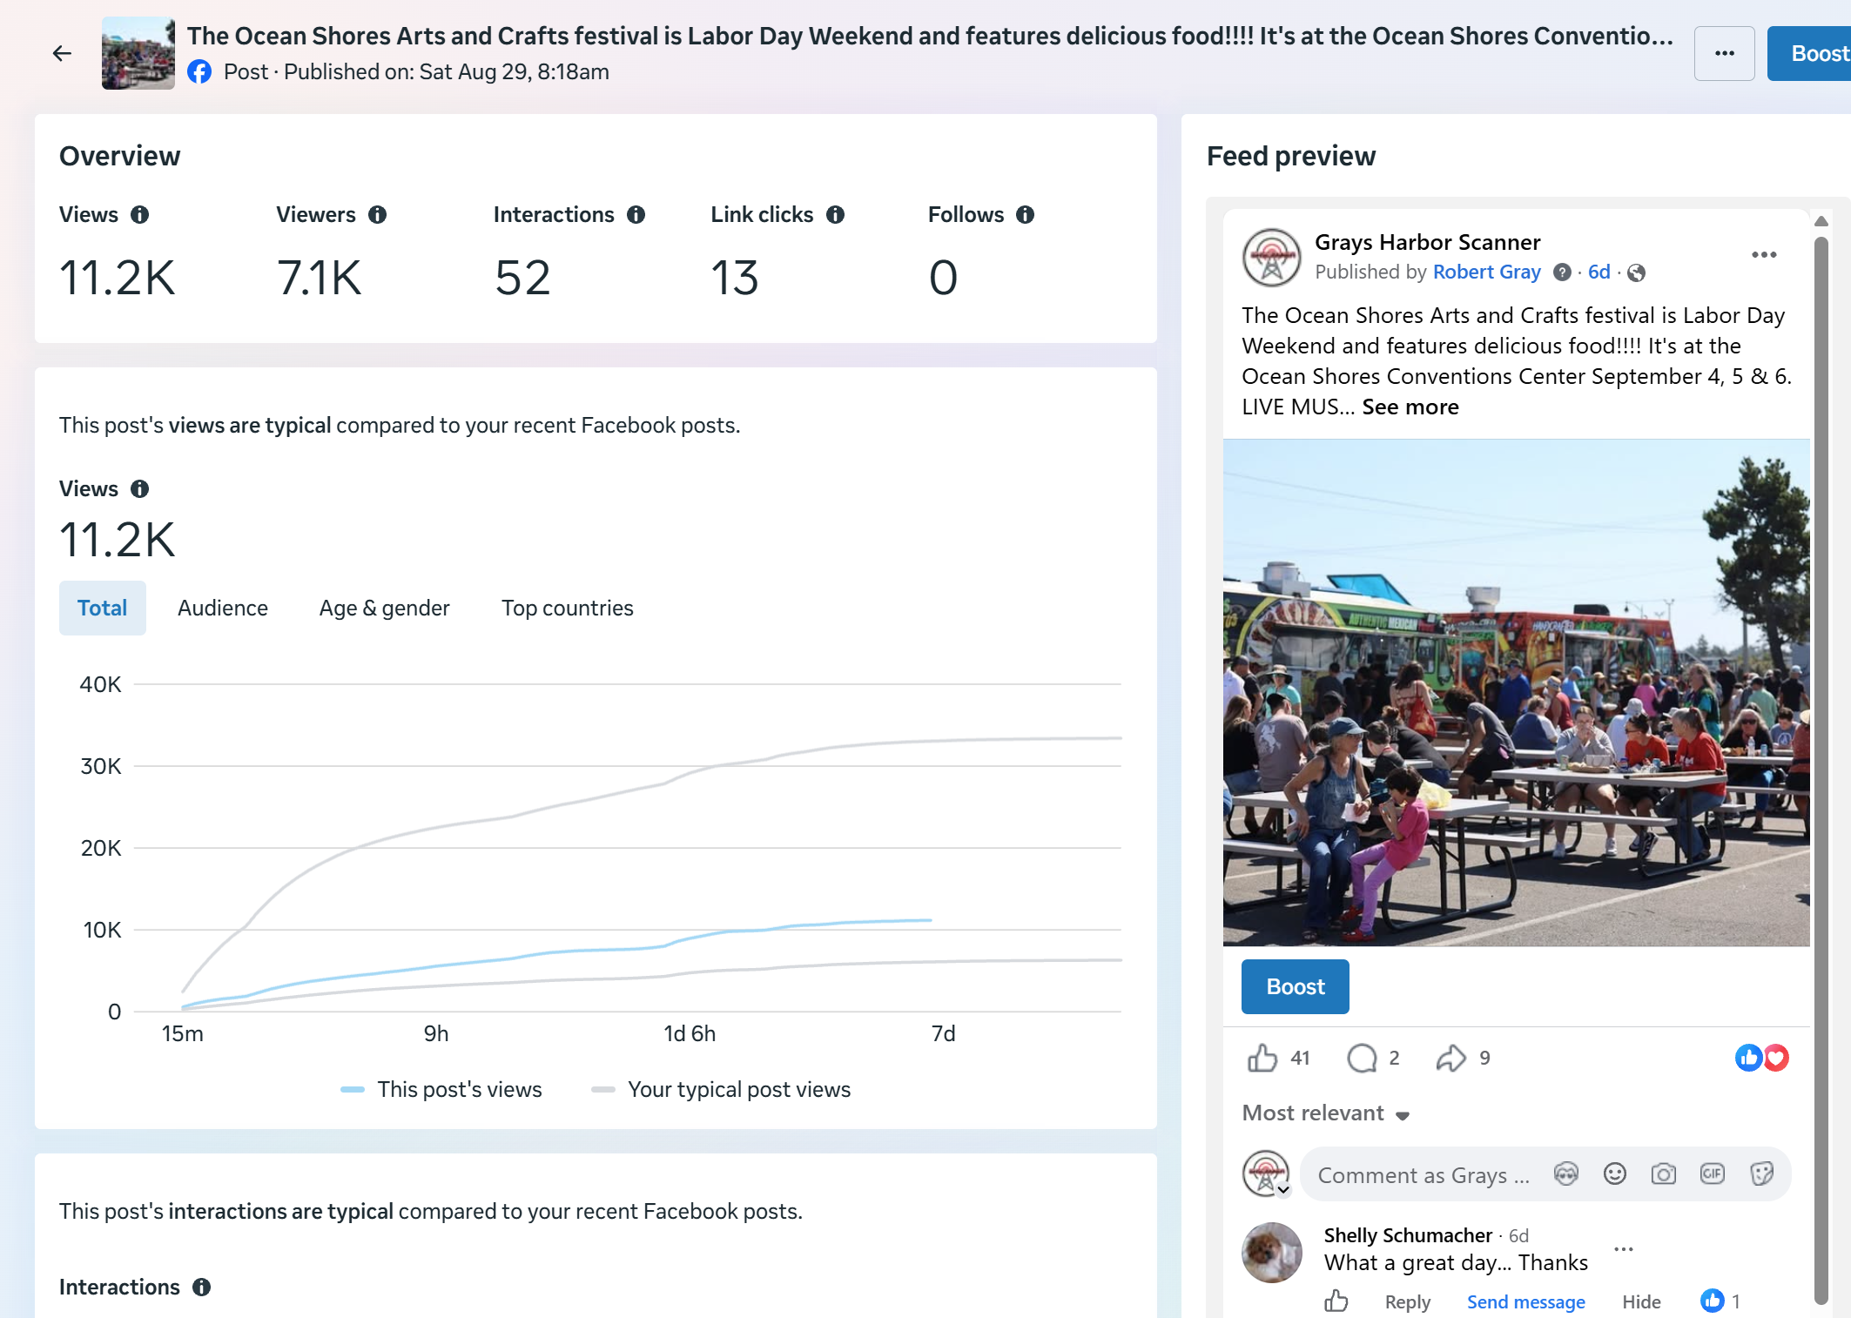Open the food truck festival photo
This screenshot has height=1318, width=1851.
(x=1516, y=692)
